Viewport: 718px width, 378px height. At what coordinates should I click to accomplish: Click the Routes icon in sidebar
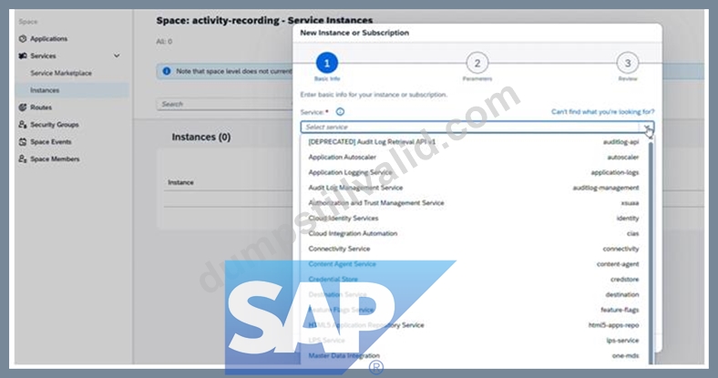tap(23, 107)
